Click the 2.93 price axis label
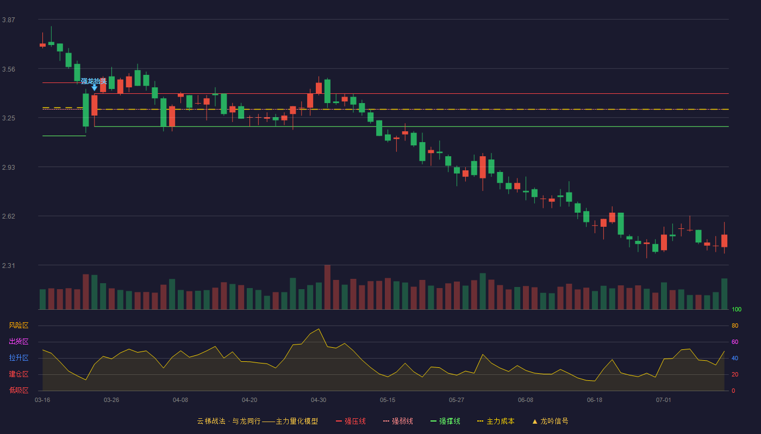761x434 pixels. [9, 168]
